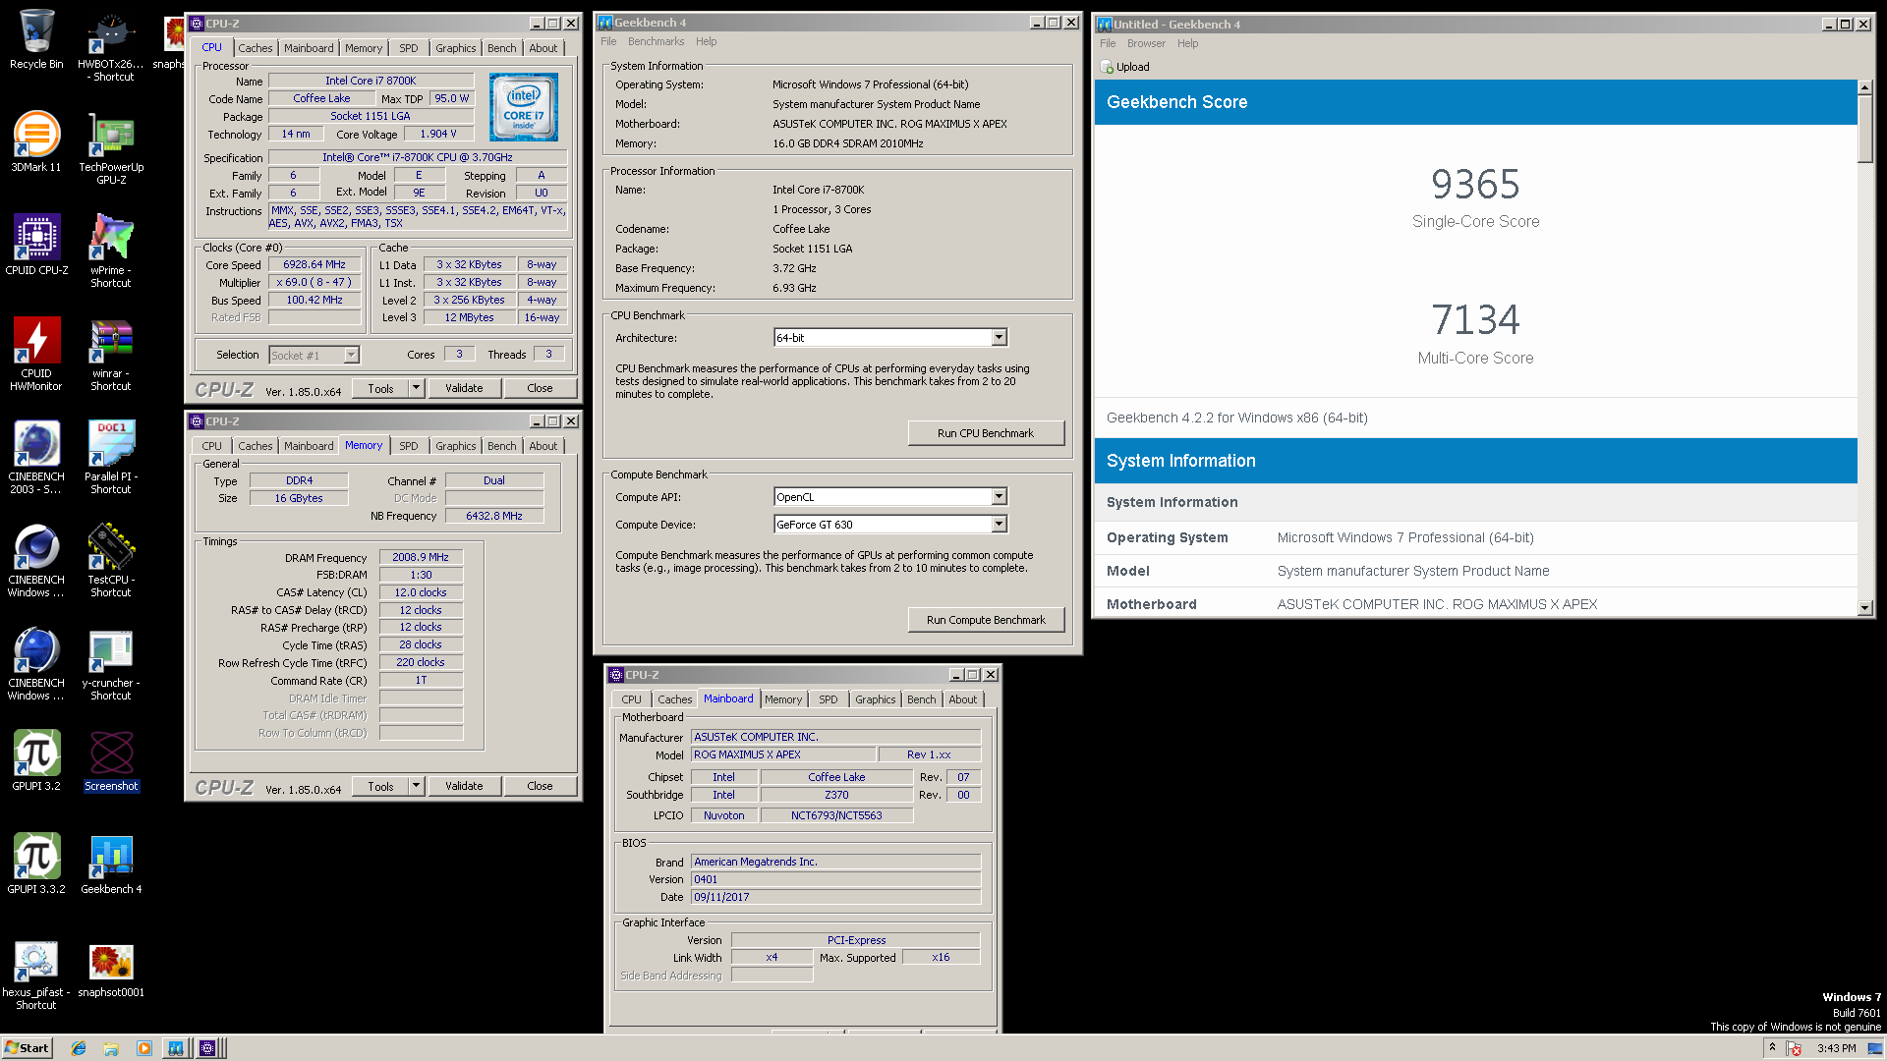Switch to Mainboard tab in top CPU-Z
Viewport: 1887px width, 1061px height.
tap(309, 48)
